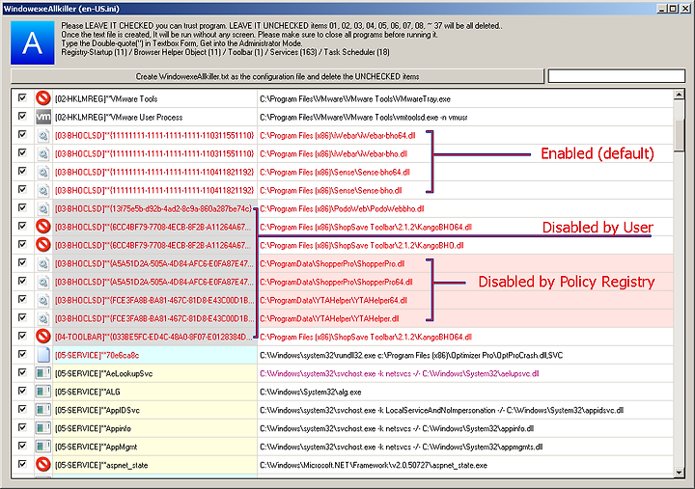Click the prohibited icon beside aspnet_state
The image size is (695, 489).
coord(43,465)
